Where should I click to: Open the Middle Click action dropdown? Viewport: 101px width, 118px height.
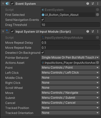(x=70, y=78)
